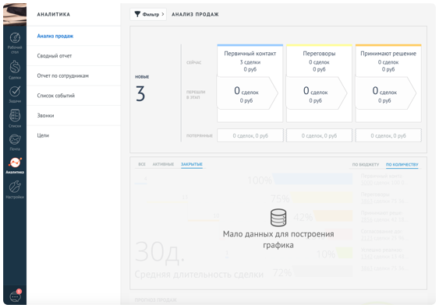Select ЗАКРЫТЫЕ deals tab

192,164
